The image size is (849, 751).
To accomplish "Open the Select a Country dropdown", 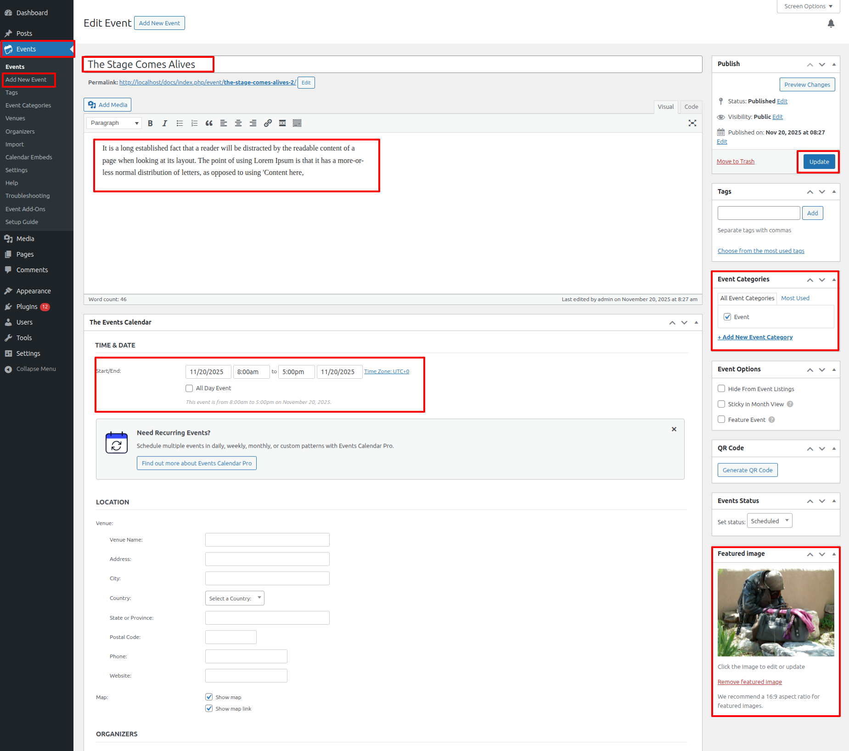I will 235,598.
